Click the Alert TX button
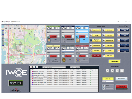Screen dimensions: 132x99 click(x=108, y=79)
